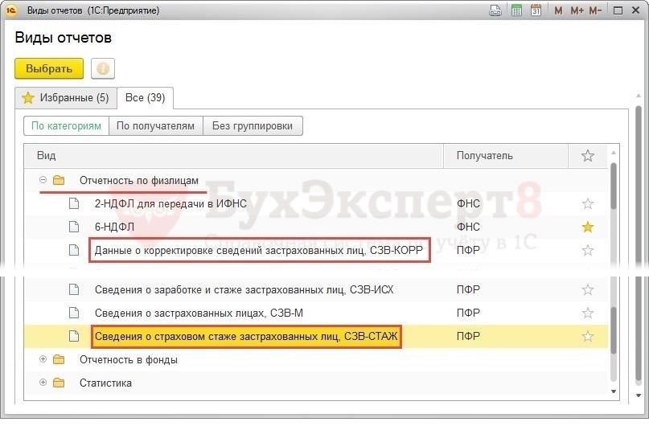Image resolution: width=649 pixels, height=426 pixels.
Task: Click ПФР recipient in СЗВ-КОРР row
Action: pyautogui.click(x=468, y=250)
